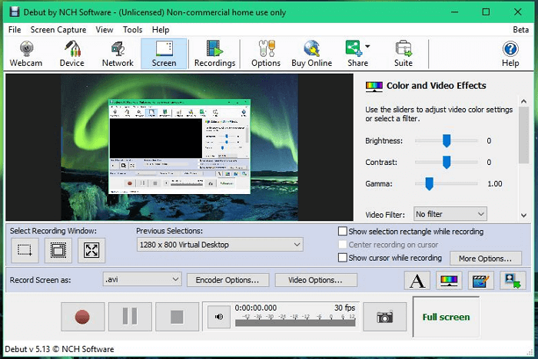Viewport: 538px width, 359px height.
Task: Expand the Video Filter dropdown
Action: (450, 214)
